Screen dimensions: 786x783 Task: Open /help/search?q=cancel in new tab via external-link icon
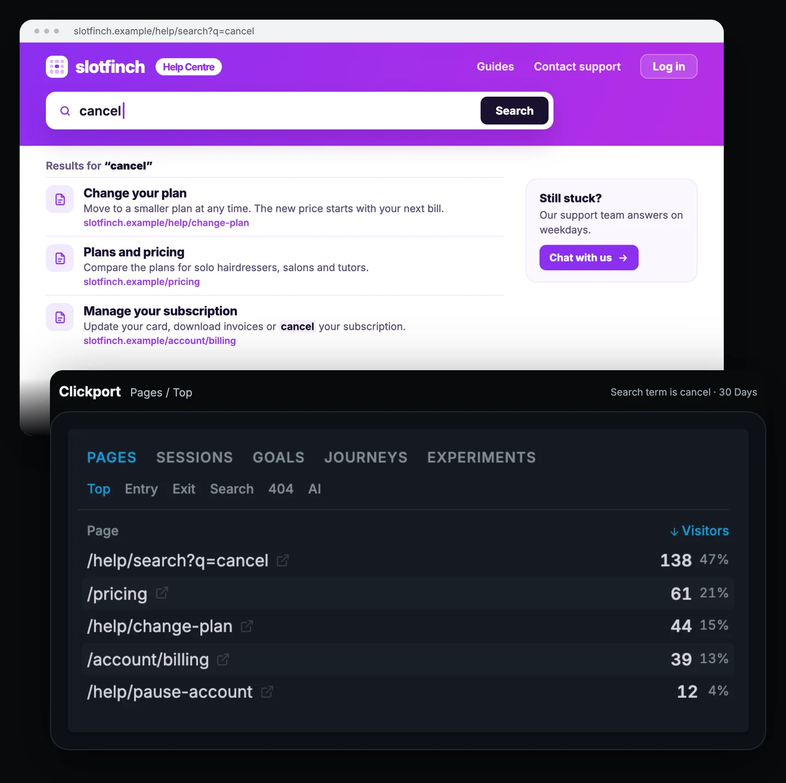(282, 561)
